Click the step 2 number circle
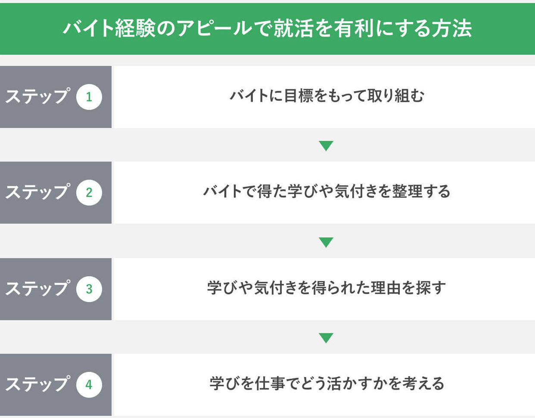This screenshot has height=418, width=535. [x=89, y=192]
